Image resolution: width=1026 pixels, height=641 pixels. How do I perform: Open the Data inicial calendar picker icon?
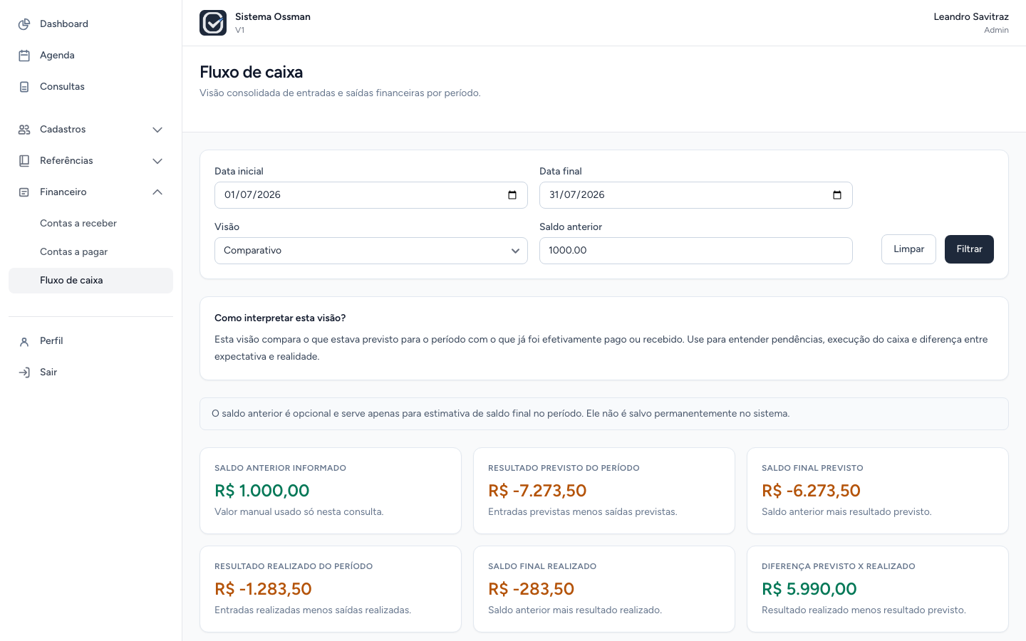512,195
